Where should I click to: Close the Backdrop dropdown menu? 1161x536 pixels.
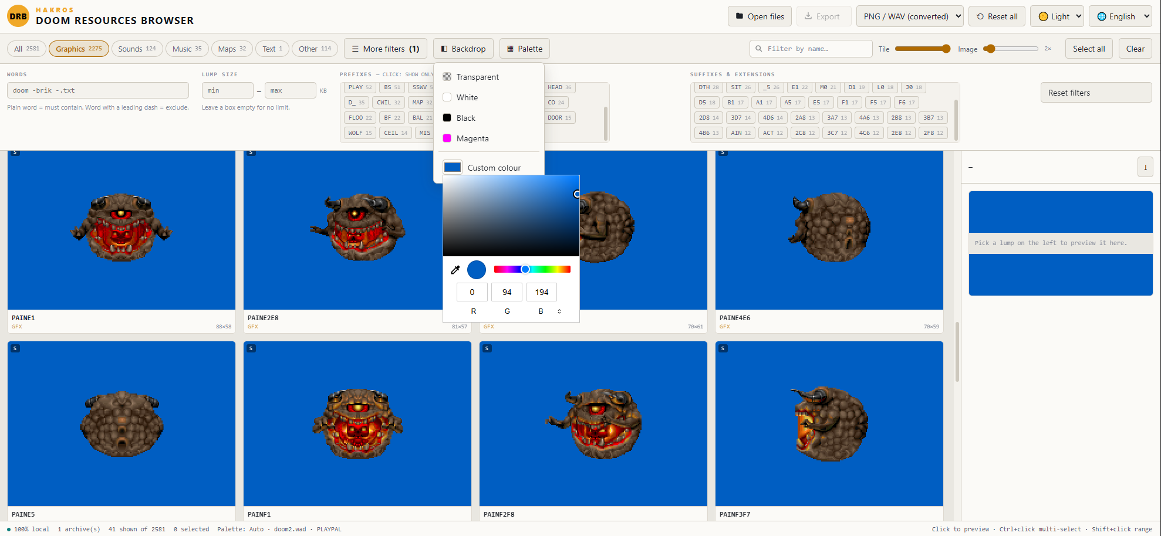[463, 49]
